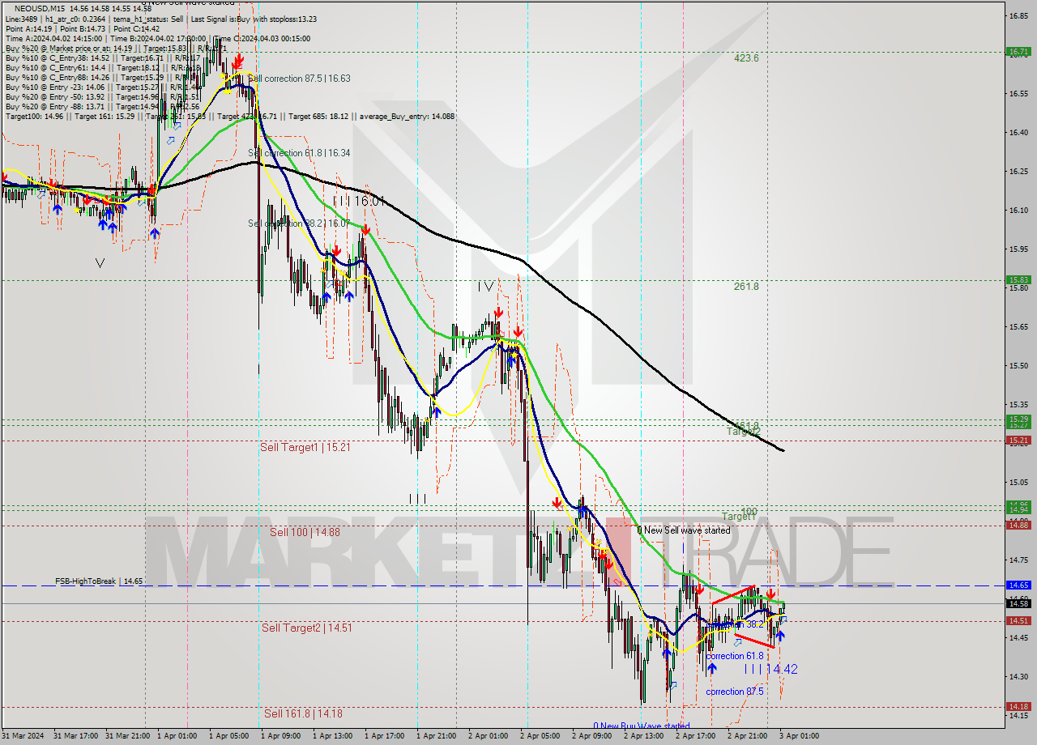Click the 'FSB-HighToBreak | 14.65' level label

tap(99, 581)
